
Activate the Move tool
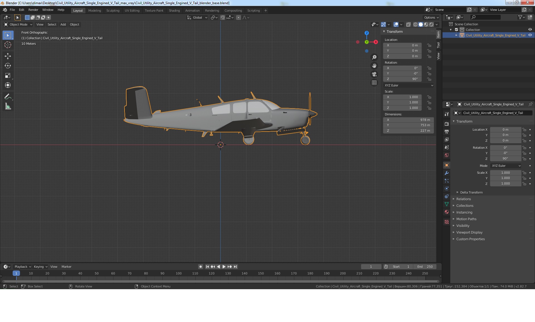8,56
